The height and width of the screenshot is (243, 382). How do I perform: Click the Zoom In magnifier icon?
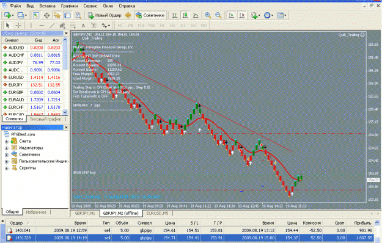point(208,15)
